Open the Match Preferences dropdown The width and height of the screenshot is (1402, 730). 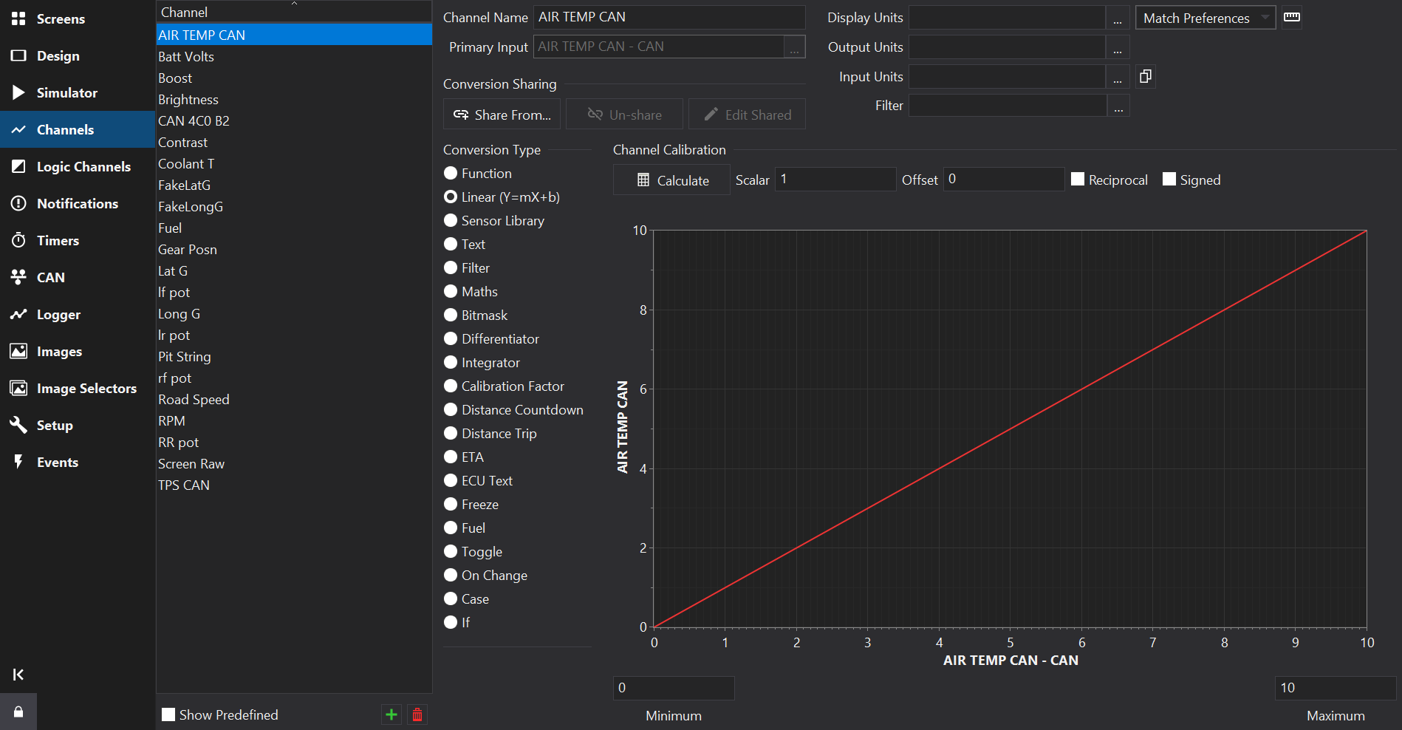click(1205, 18)
